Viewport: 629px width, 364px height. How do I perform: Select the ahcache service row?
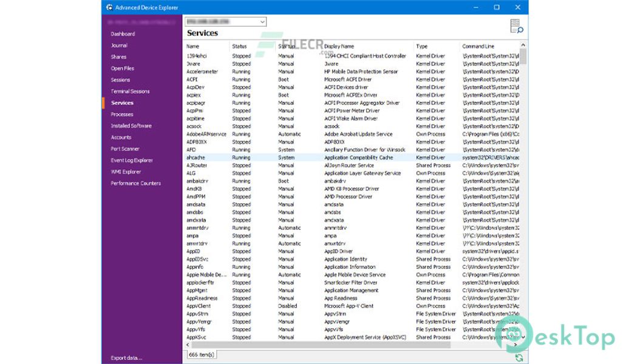(197, 158)
